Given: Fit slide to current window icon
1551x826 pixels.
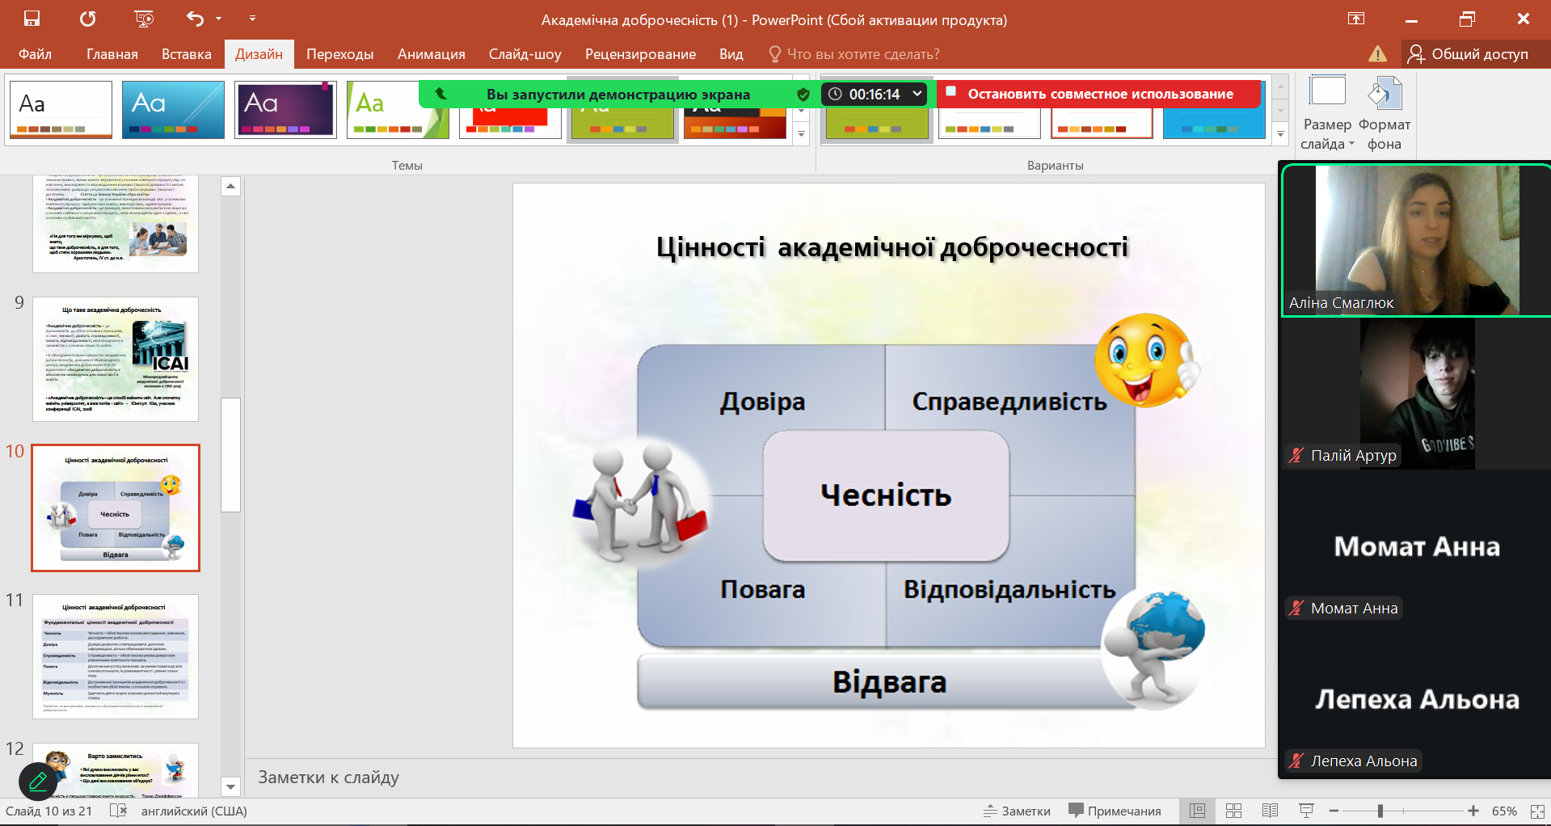Looking at the screenshot, I should tap(1536, 811).
